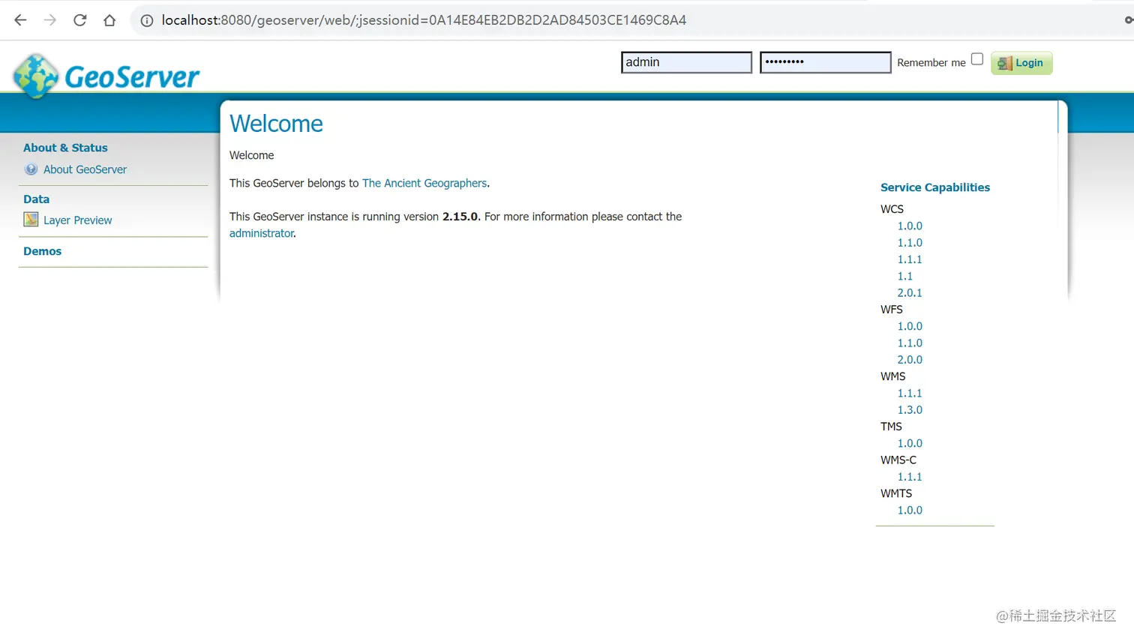1134x641 pixels.
Task: Open WMTS 1.0.0 capabilities
Action: coord(910,511)
